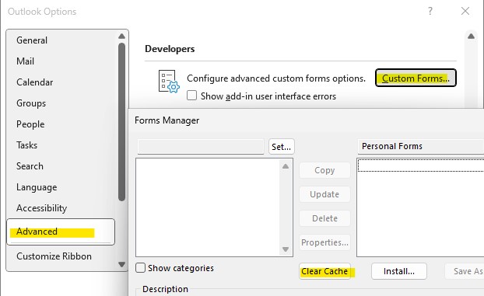The image size is (484, 296).
Task: Click the sidebar scroll up arrow
Action: (x=122, y=36)
